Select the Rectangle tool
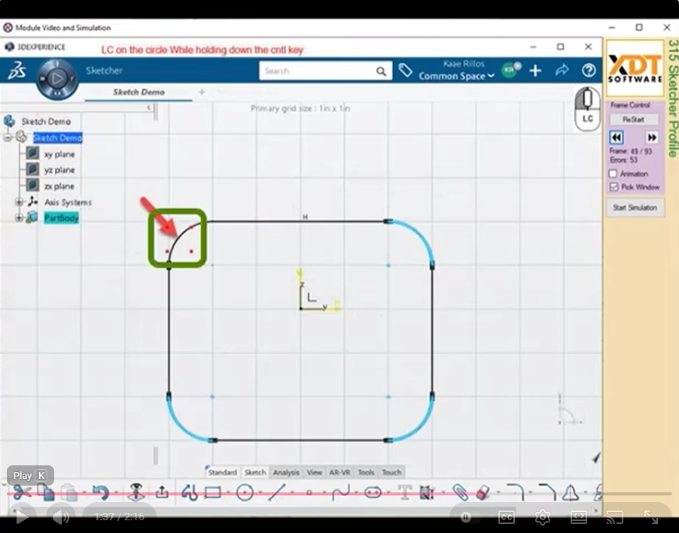Screen dimensions: 679x533 coord(212,492)
